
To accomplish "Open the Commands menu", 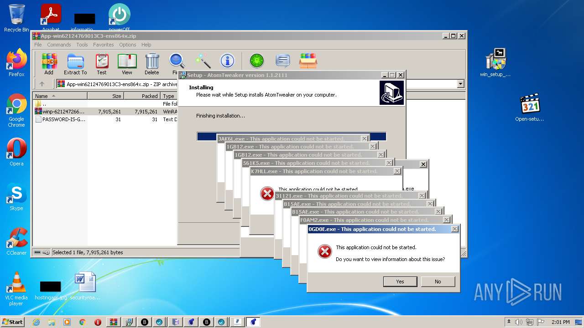I will (x=59, y=45).
